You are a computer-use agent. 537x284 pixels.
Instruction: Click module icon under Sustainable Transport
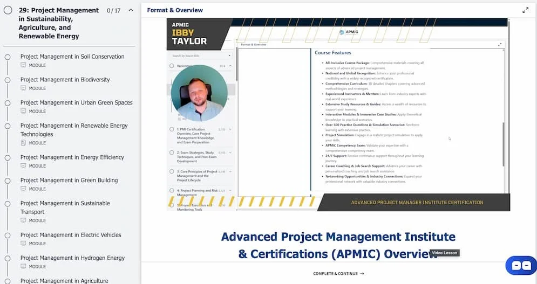click(x=23, y=220)
